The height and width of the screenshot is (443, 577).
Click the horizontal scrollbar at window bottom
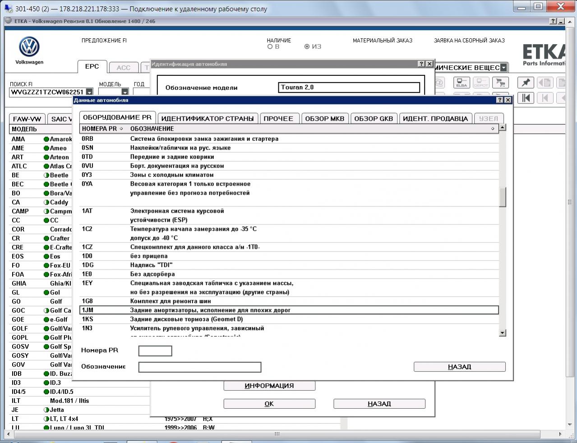coord(277,434)
